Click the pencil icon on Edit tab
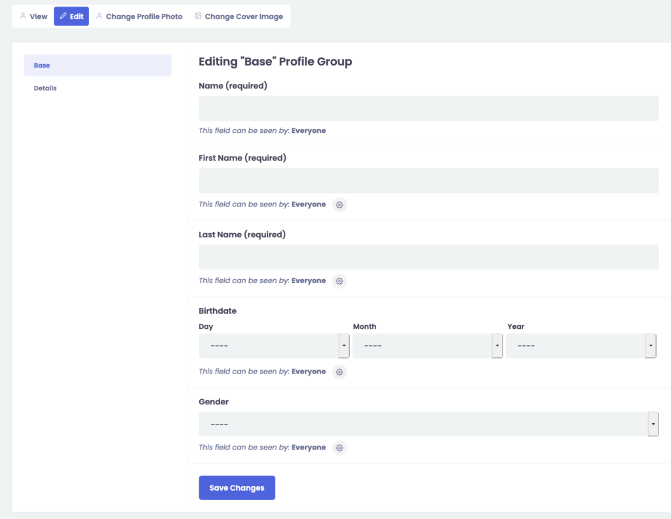The height and width of the screenshot is (519, 671). click(64, 16)
